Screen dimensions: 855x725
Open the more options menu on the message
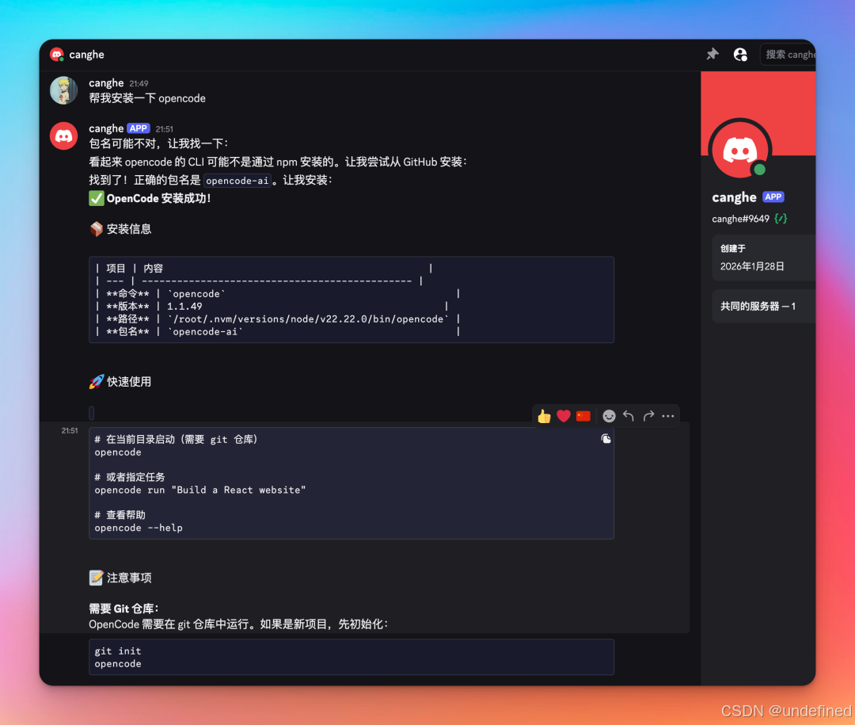point(667,415)
